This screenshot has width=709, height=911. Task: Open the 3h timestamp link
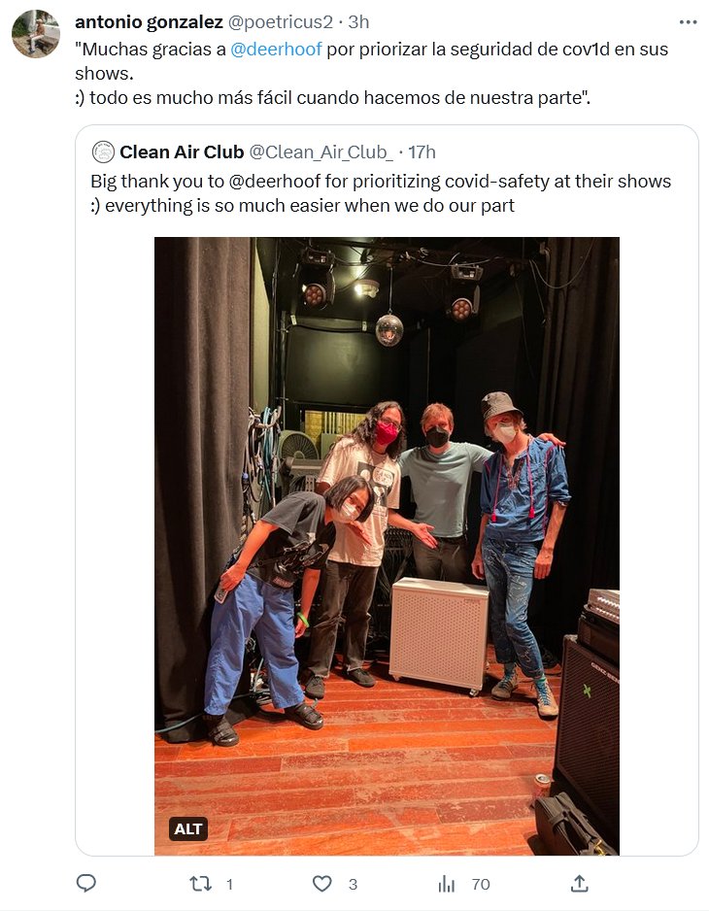coord(358,22)
